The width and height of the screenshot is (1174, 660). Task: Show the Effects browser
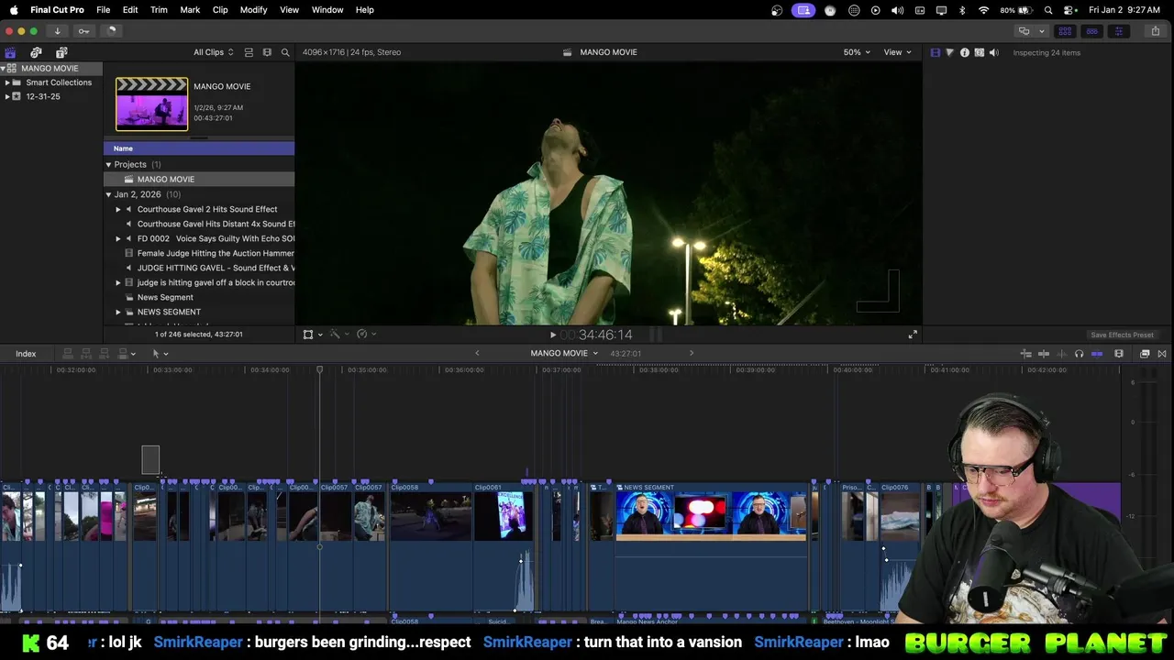(1145, 354)
